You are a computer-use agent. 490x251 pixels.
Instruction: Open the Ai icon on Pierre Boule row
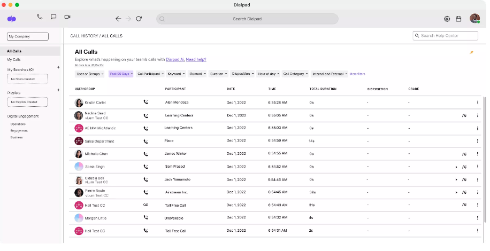464,192
